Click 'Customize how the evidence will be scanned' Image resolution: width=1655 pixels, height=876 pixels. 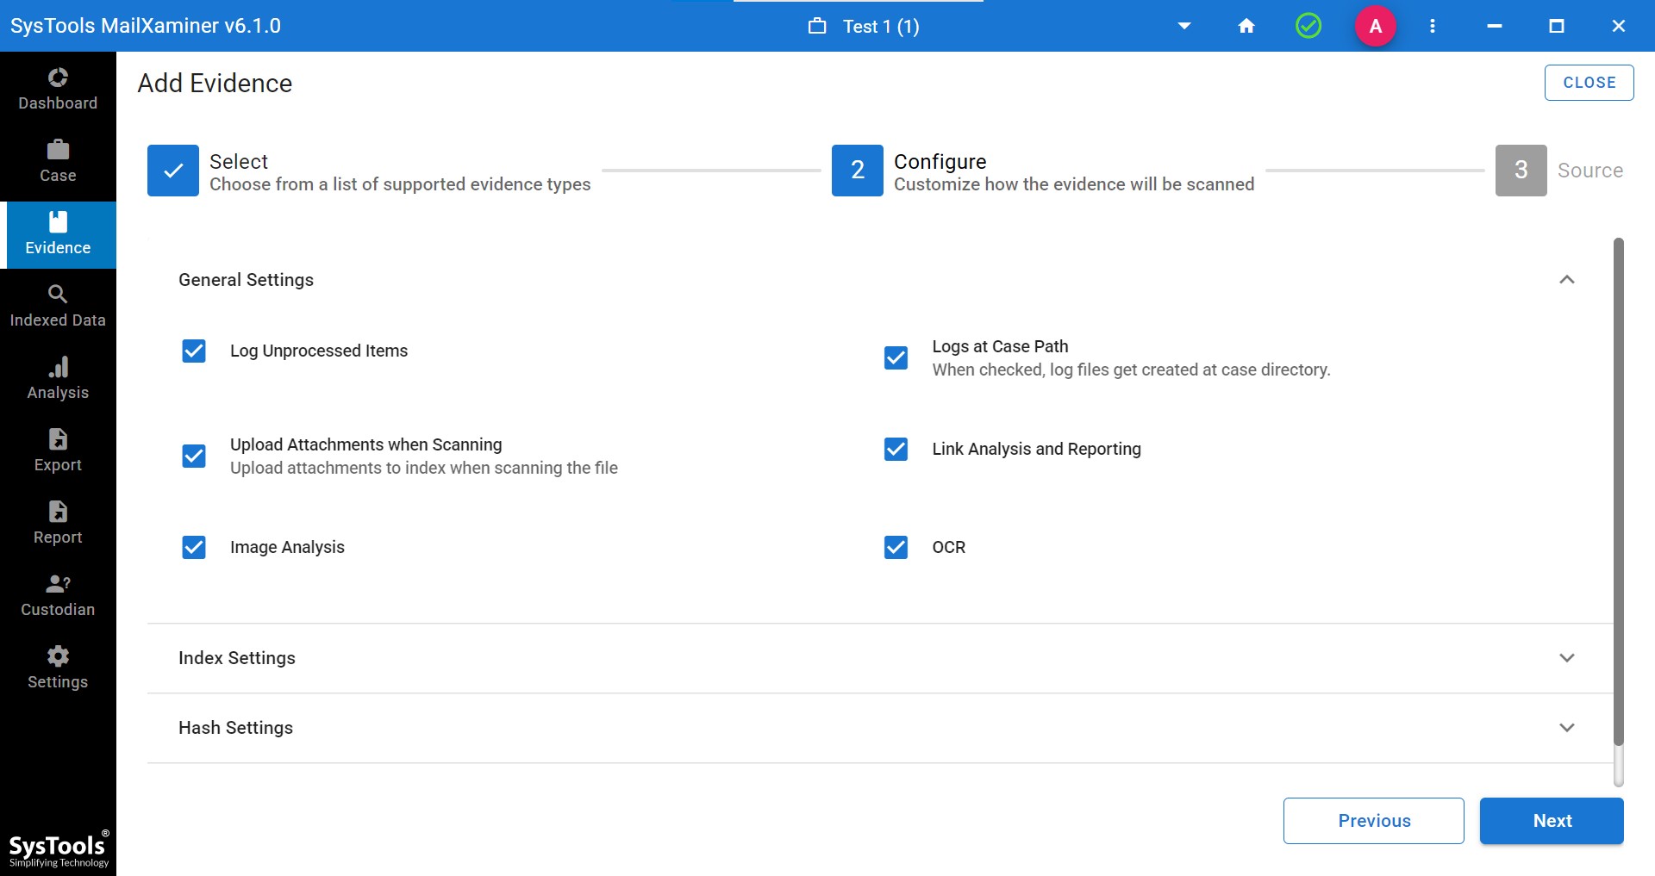pyautogui.click(x=1074, y=184)
